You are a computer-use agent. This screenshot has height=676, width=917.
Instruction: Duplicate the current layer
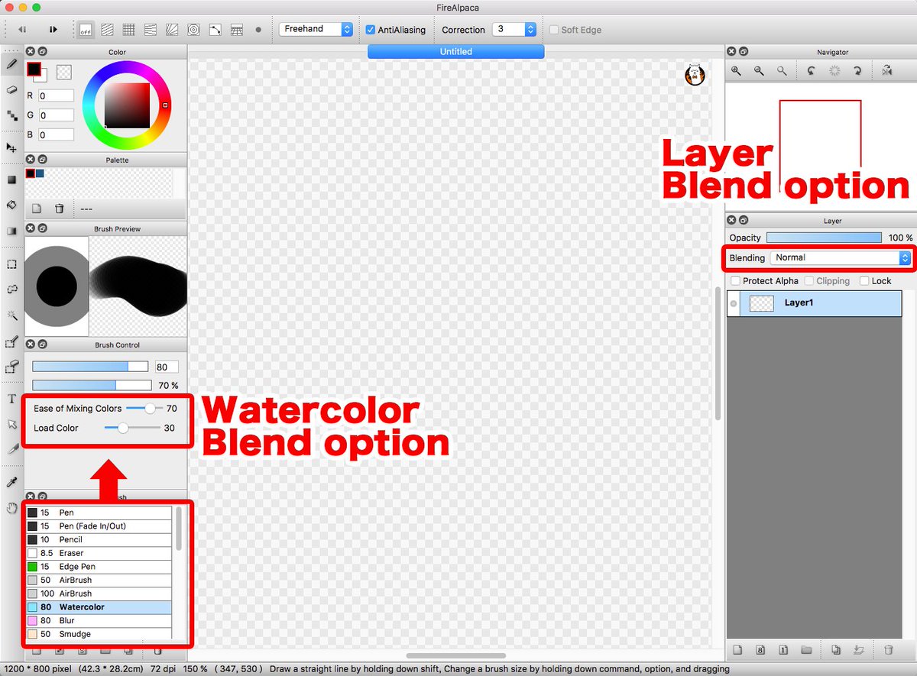[836, 649]
